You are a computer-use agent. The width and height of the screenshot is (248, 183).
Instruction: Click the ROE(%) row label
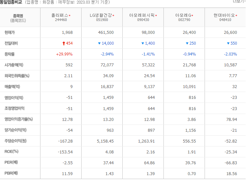12,151
